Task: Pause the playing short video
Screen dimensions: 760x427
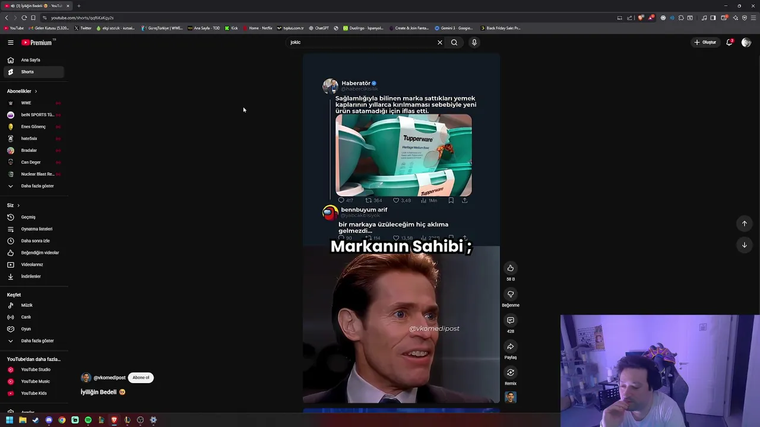Action: [401, 228]
